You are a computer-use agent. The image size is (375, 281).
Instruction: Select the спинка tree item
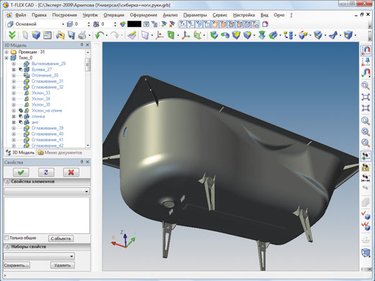(38, 116)
